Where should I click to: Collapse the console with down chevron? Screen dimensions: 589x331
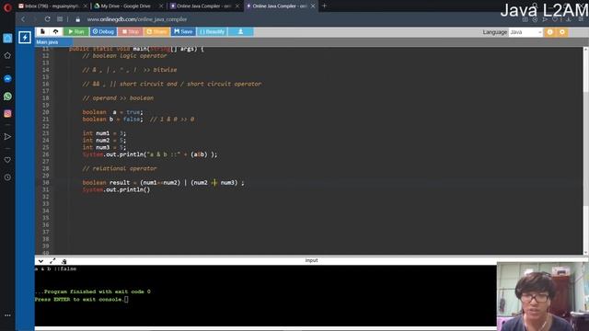[40, 261]
